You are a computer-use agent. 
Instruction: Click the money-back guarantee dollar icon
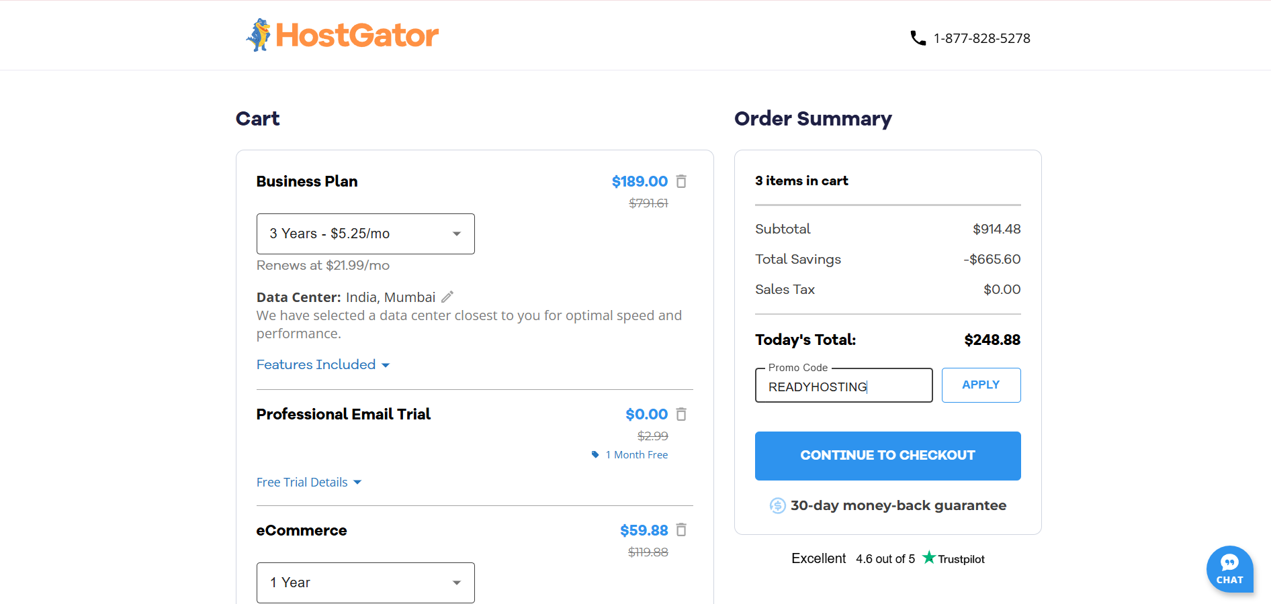coord(777,505)
